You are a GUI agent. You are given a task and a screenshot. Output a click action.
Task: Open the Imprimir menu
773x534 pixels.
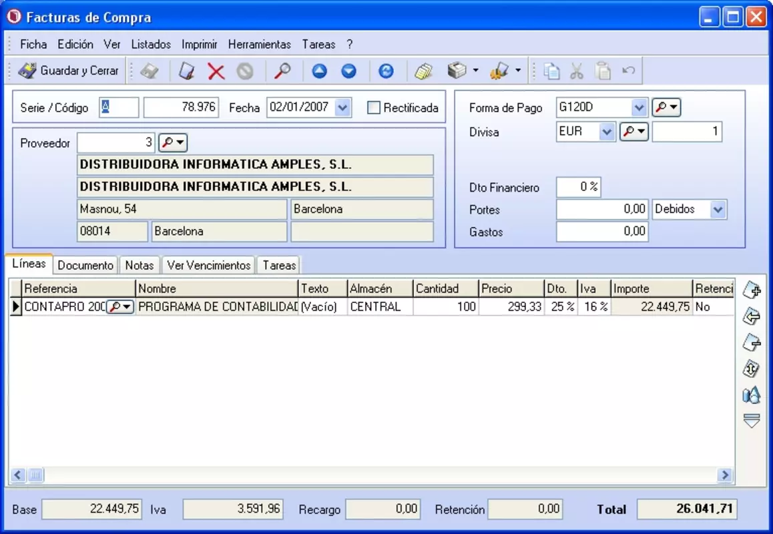coord(199,44)
